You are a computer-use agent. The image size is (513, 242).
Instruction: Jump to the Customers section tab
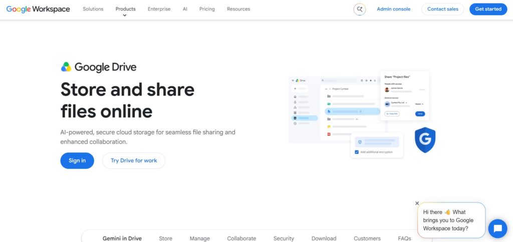pos(367,238)
